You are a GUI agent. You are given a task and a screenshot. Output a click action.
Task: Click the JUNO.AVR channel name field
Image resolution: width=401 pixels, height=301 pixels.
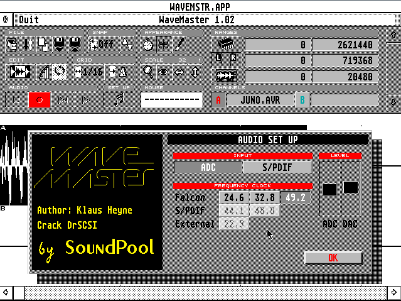[260, 100]
